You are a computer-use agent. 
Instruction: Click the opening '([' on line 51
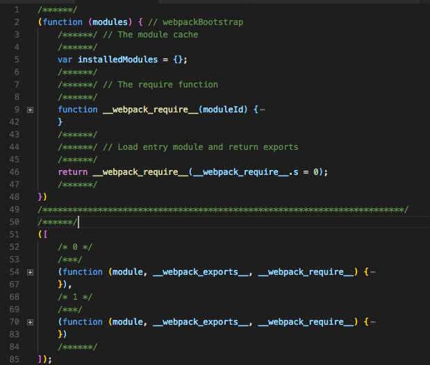pyautogui.click(x=43, y=235)
